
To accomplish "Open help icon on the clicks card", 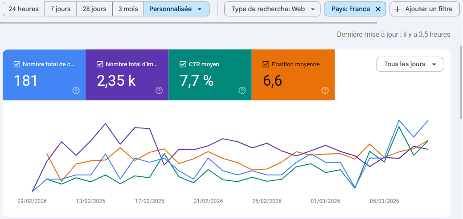I will pos(76,90).
